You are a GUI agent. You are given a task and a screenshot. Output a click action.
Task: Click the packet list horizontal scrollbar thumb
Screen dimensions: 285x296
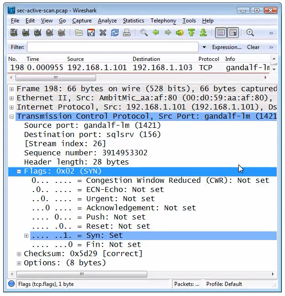pos(56,77)
